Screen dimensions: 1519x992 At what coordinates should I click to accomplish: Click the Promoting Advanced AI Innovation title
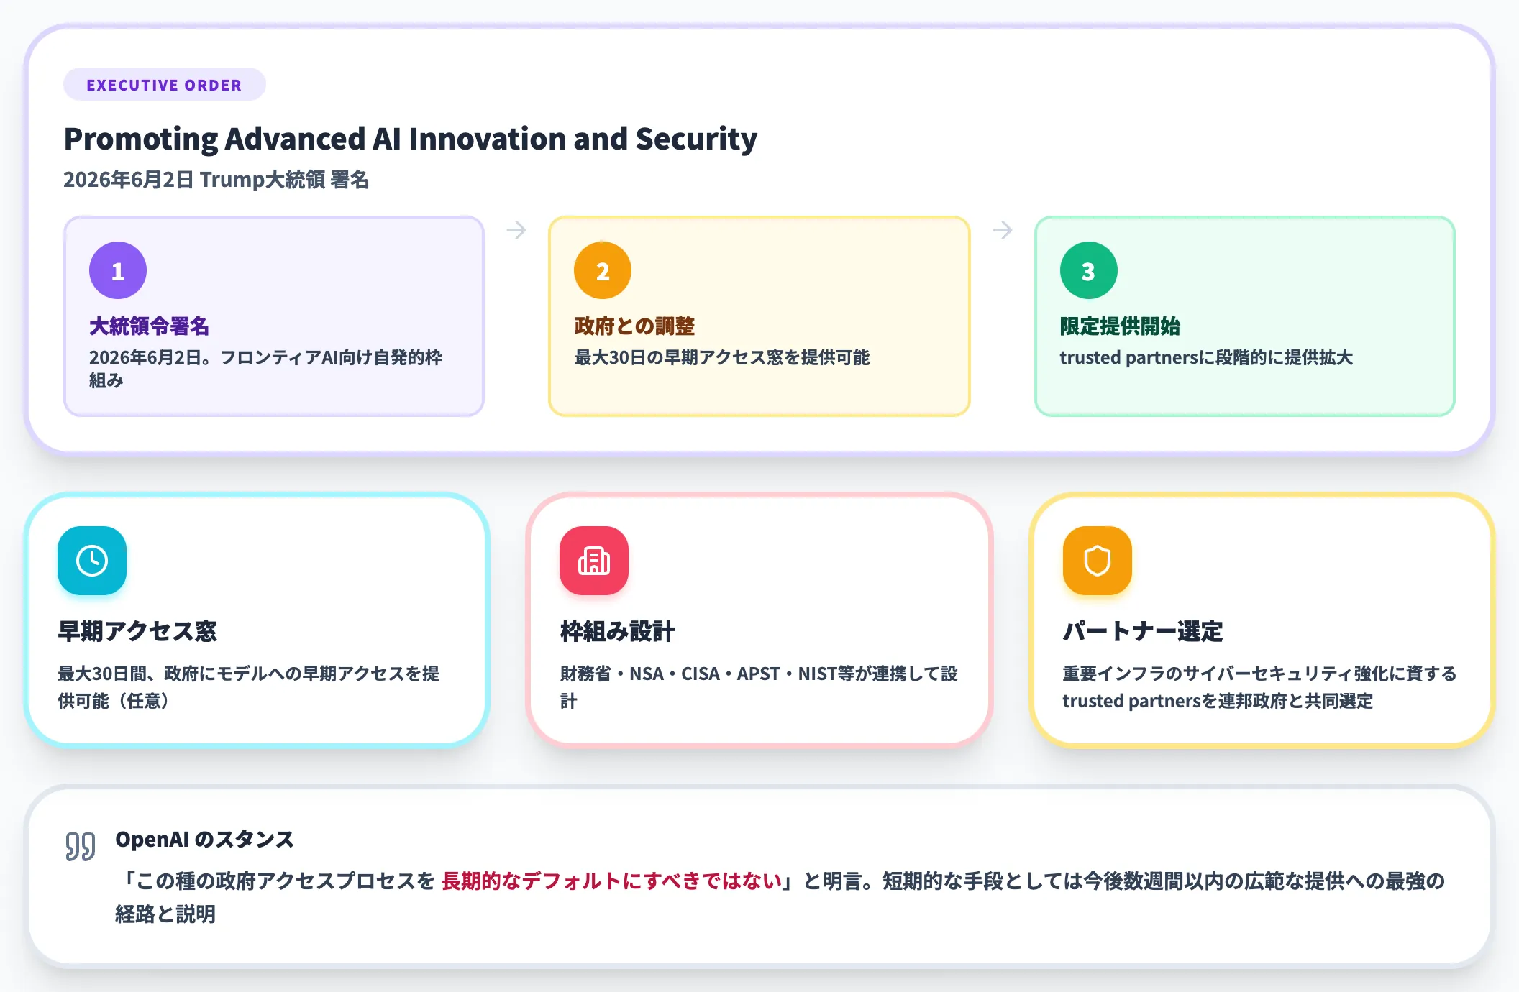tap(411, 139)
